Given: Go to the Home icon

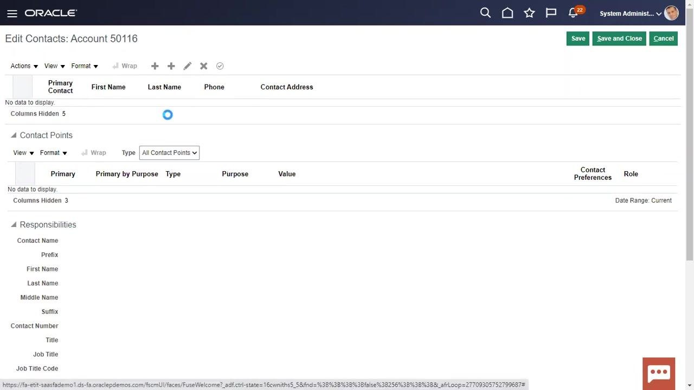Looking at the screenshot, I should click(x=507, y=13).
